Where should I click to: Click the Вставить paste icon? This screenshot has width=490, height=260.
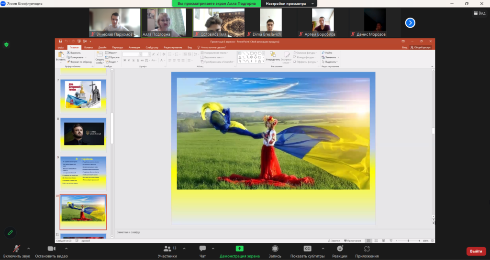pyautogui.click(x=61, y=54)
